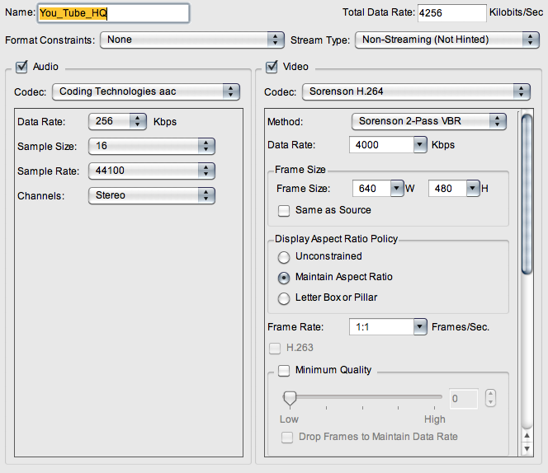
Task: Enable Same as Source checkbox
Action: (x=284, y=211)
